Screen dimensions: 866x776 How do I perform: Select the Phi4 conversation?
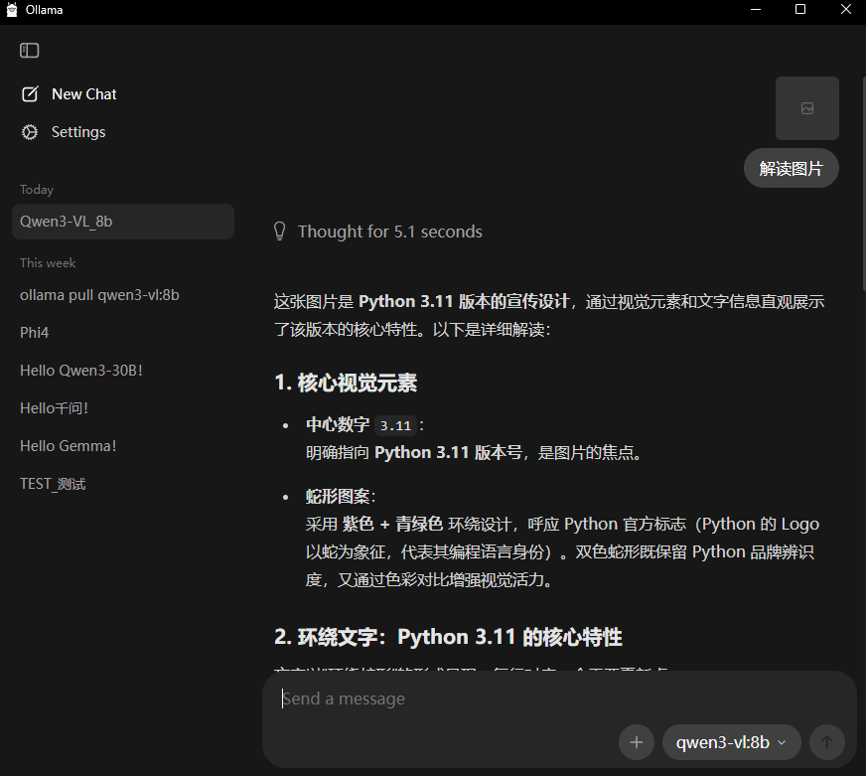tap(33, 332)
